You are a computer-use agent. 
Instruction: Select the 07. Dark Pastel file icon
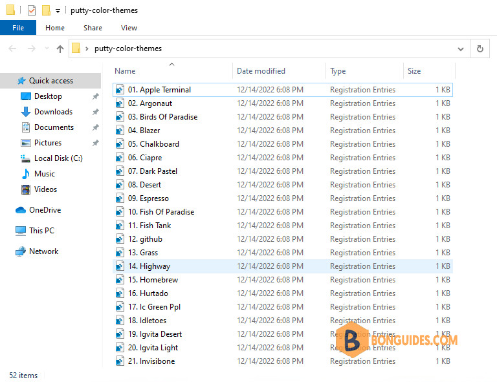120,171
